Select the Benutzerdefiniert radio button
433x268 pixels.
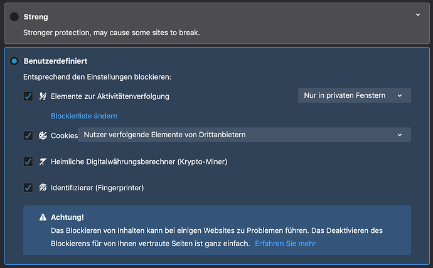[14, 61]
